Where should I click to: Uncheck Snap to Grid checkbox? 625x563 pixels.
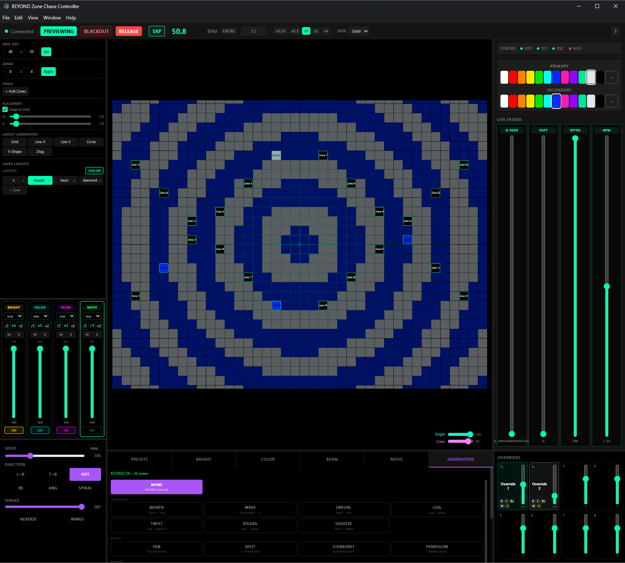(x=5, y=110)
